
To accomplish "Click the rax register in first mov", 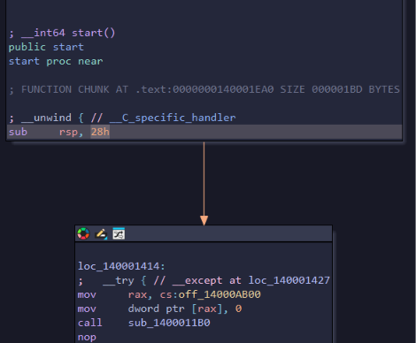I will click(137, 294).
